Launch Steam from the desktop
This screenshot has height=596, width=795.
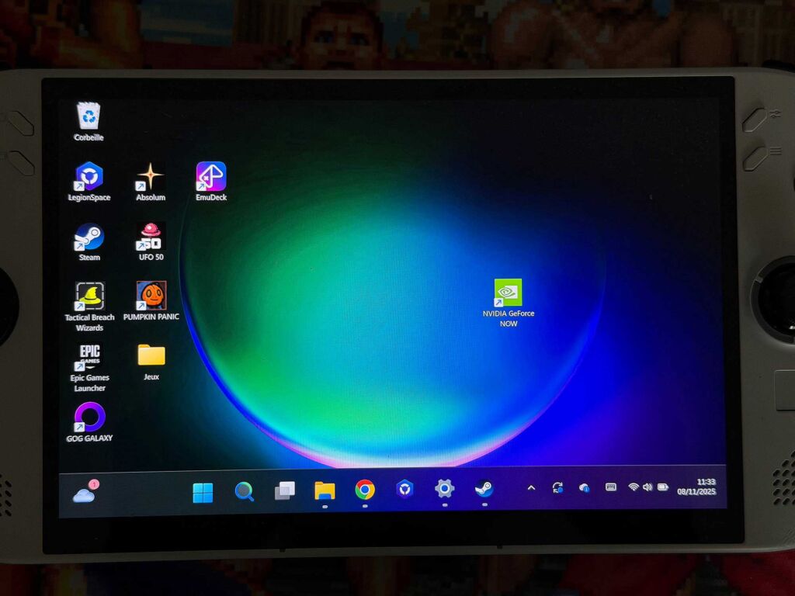pyautogui.click(x=88, y=237)
